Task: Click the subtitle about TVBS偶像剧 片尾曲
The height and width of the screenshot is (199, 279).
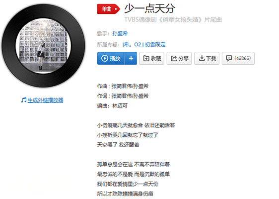Action: [x=173, y=19]
